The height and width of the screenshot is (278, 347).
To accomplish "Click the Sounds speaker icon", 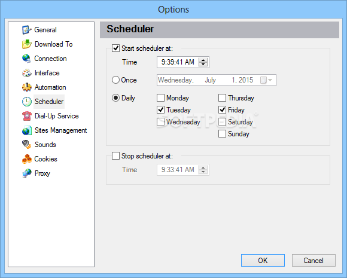I will (26, 145).
